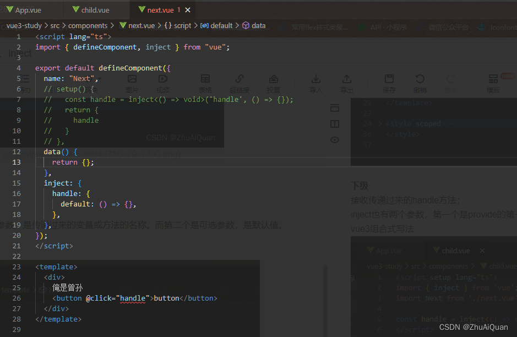Screen dimensions: 517x337
Task: Select the next.vue editor tab
Action: click(160, 10)
